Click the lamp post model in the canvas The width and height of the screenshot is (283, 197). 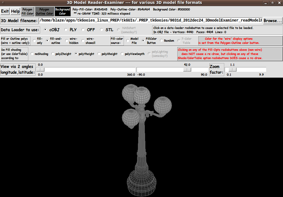pos(142,141)
